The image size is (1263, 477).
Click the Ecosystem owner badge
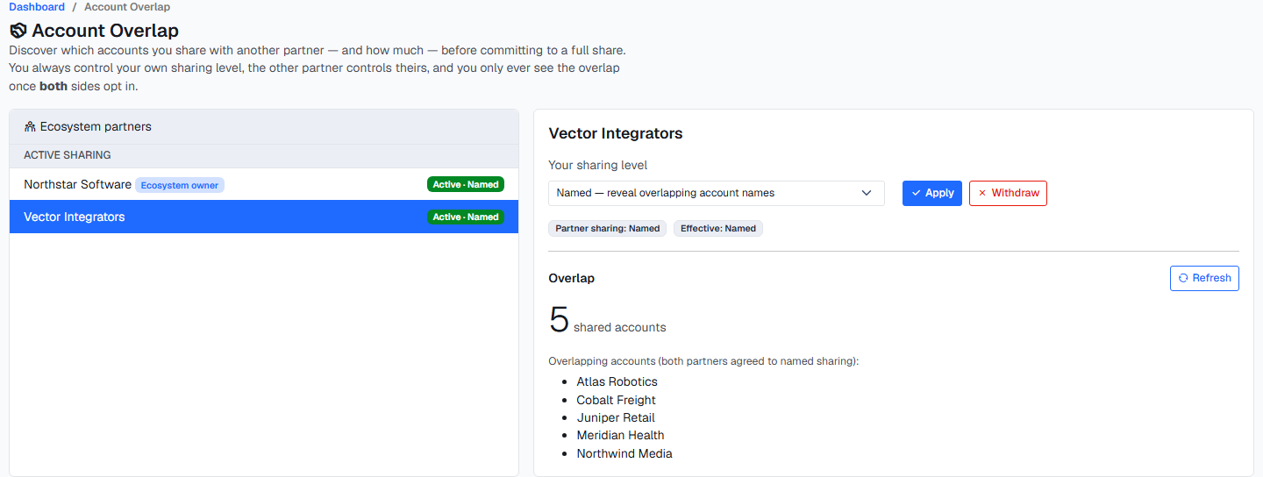click(180, 185)
